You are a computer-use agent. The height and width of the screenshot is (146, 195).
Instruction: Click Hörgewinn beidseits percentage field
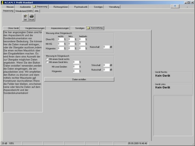click(x=82, y=48)
